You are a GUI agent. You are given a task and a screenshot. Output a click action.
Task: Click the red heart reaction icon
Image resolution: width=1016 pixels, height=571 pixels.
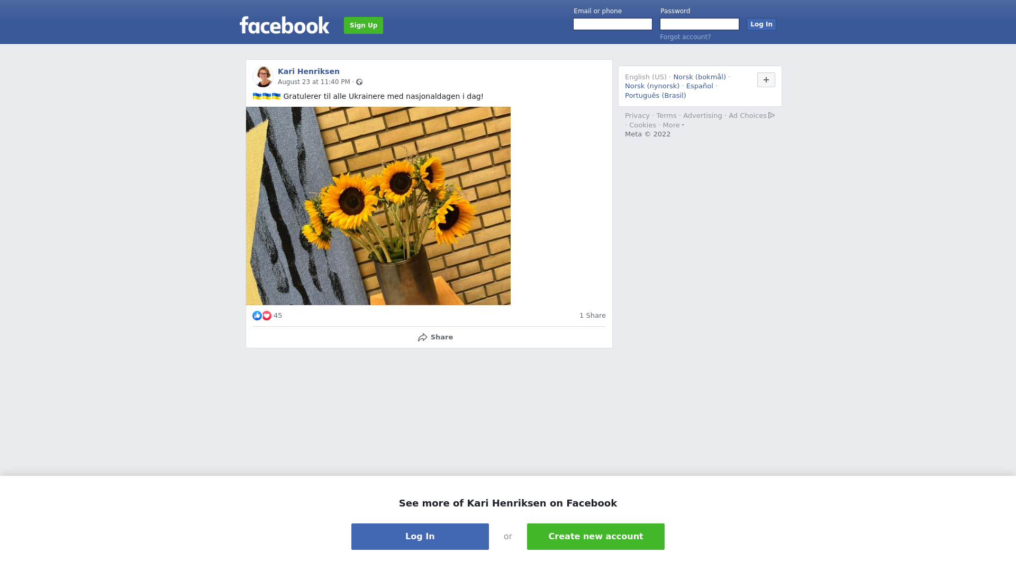pyautogui.click(x=267, y=316)
